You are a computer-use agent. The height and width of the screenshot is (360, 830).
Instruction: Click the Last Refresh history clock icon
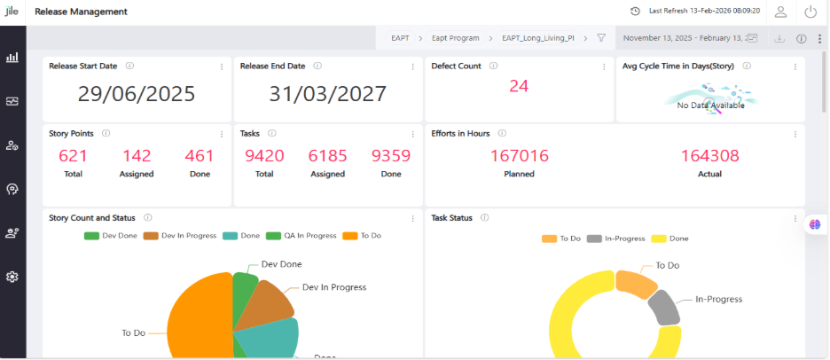point(635,12)
